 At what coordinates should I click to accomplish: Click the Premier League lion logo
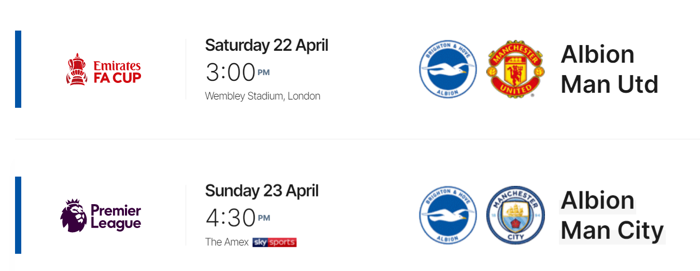(x=101, y=216)
